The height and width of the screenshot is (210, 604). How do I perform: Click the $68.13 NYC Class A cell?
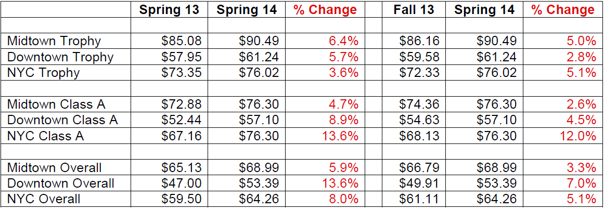coord(419,136)
